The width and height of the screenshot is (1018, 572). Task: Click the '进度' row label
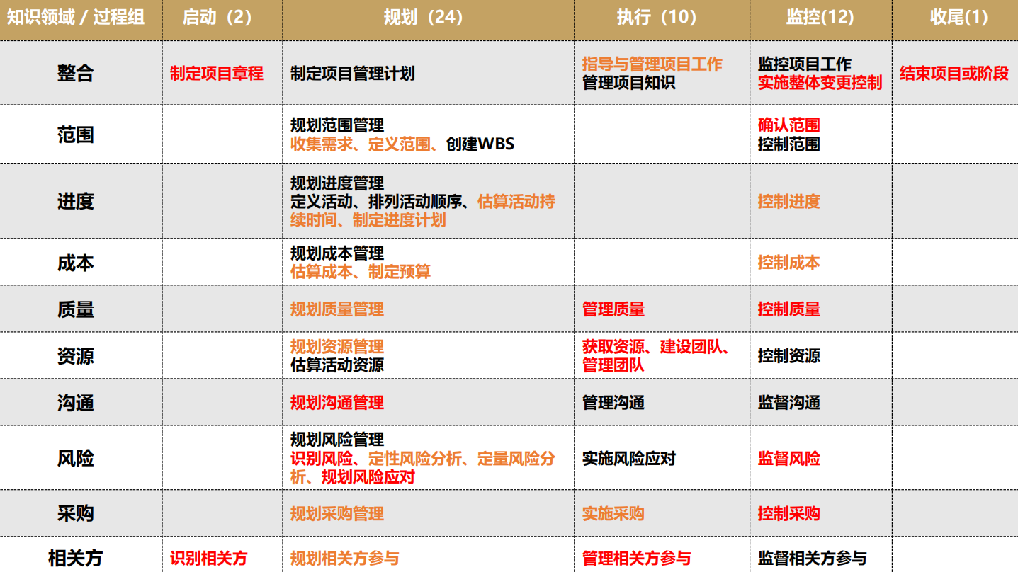(x=75, y=201)
